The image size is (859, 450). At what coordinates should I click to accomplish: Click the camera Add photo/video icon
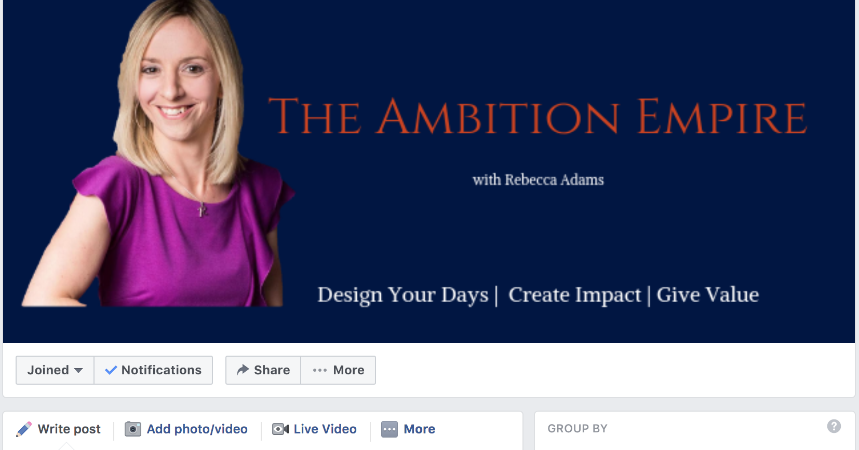pyautogui.click(x=133, y=429)
